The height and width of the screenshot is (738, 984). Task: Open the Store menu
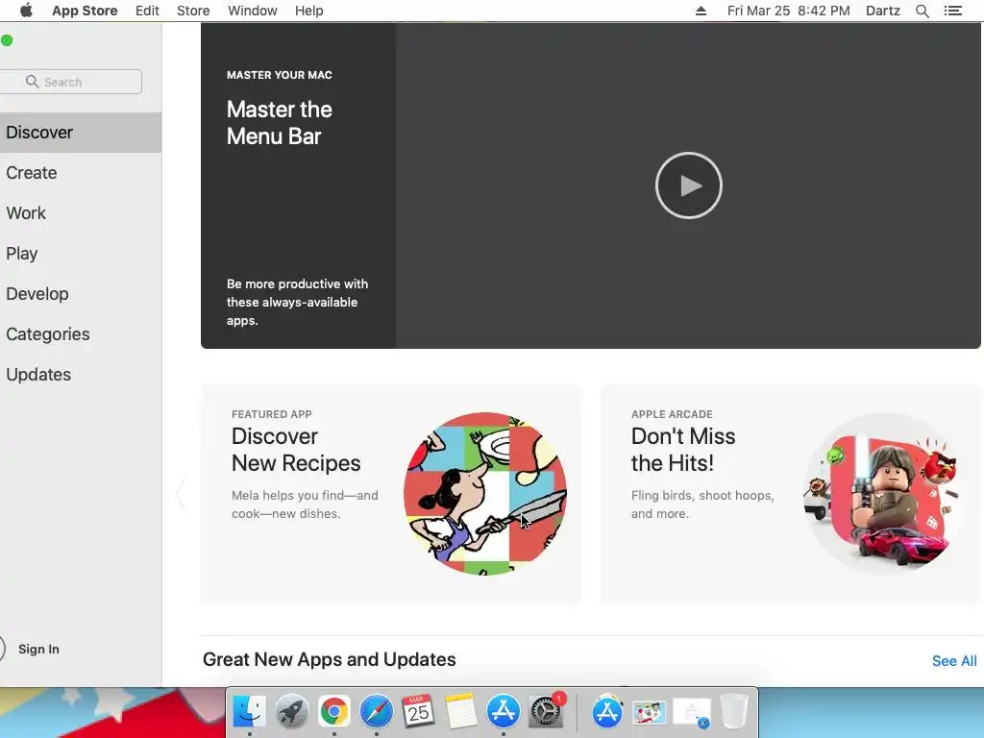coord(193,11)
